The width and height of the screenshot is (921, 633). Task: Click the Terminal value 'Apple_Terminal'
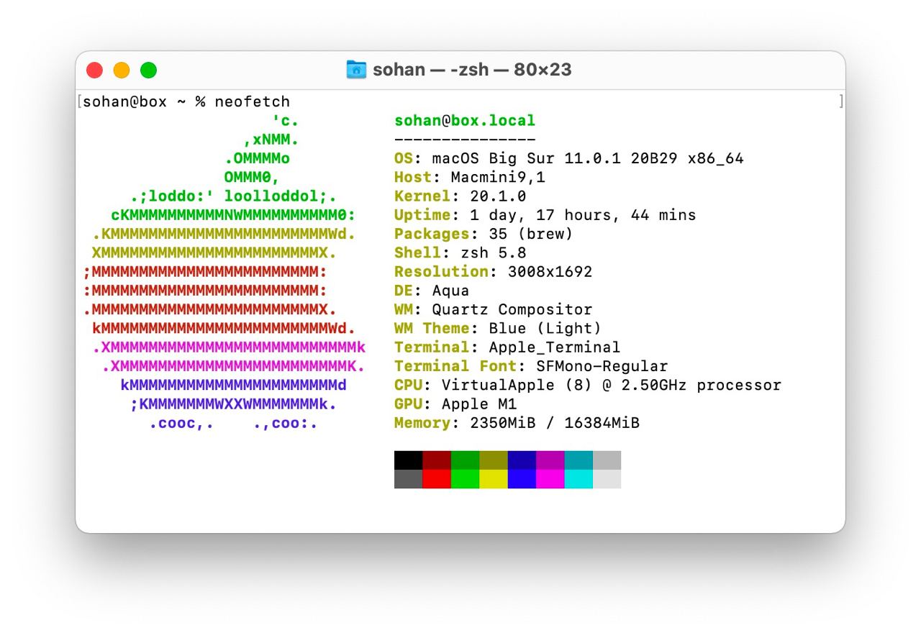(554, 347)
